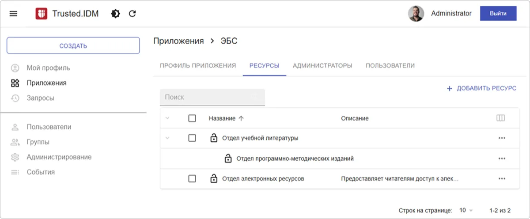Click the Trusted.IDM logo icon
Image resolution: width=530 pixels, height=219 pixels.
(41, 14)
